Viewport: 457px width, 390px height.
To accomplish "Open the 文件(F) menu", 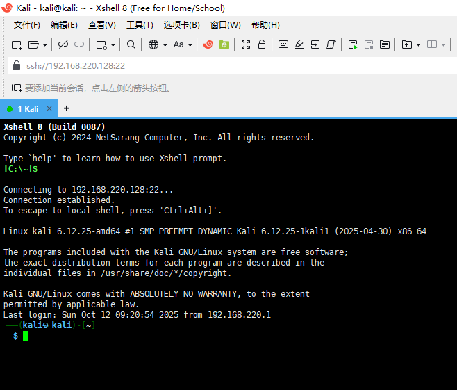I will pos(26,25).
